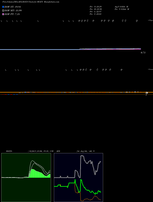Select the 'DOW ST: 19.91' label
Viewport: 153px width, 202px height.
pos(13,7)
